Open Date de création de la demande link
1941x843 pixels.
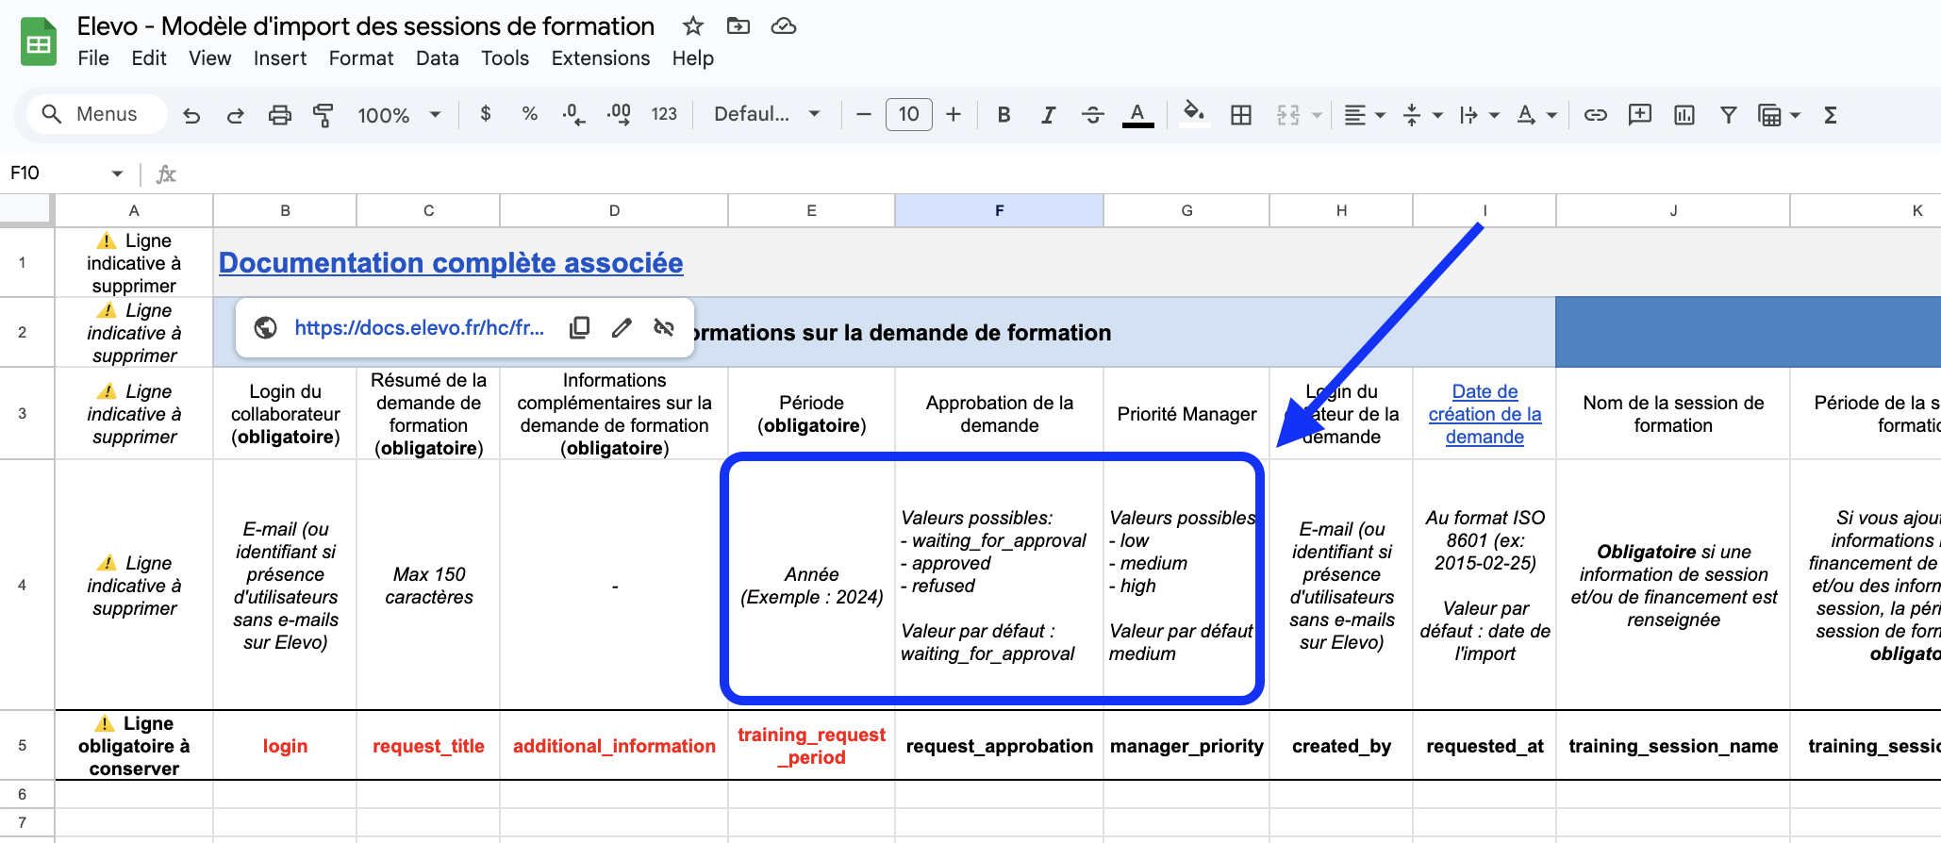coord(1485,414)
